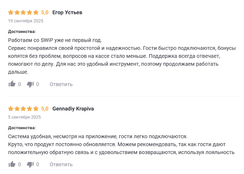Click Достоинства heading in Gennadiy Krapiva's review
Image resolution: width=244 pixels, height=174 pixels.
[x=22, y=128]
